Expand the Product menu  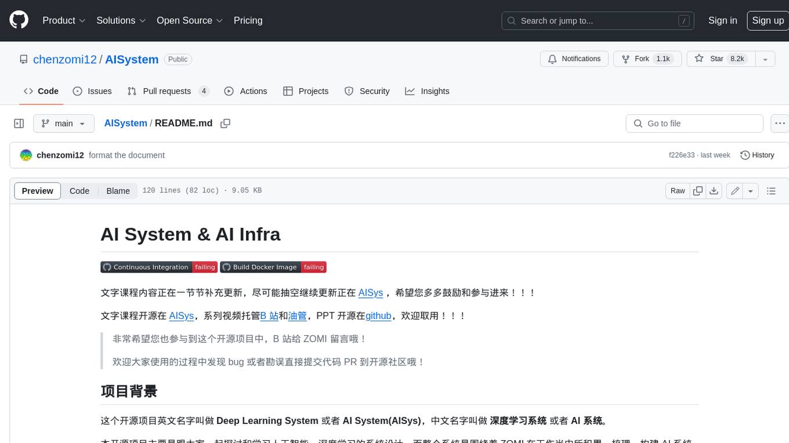64,20
